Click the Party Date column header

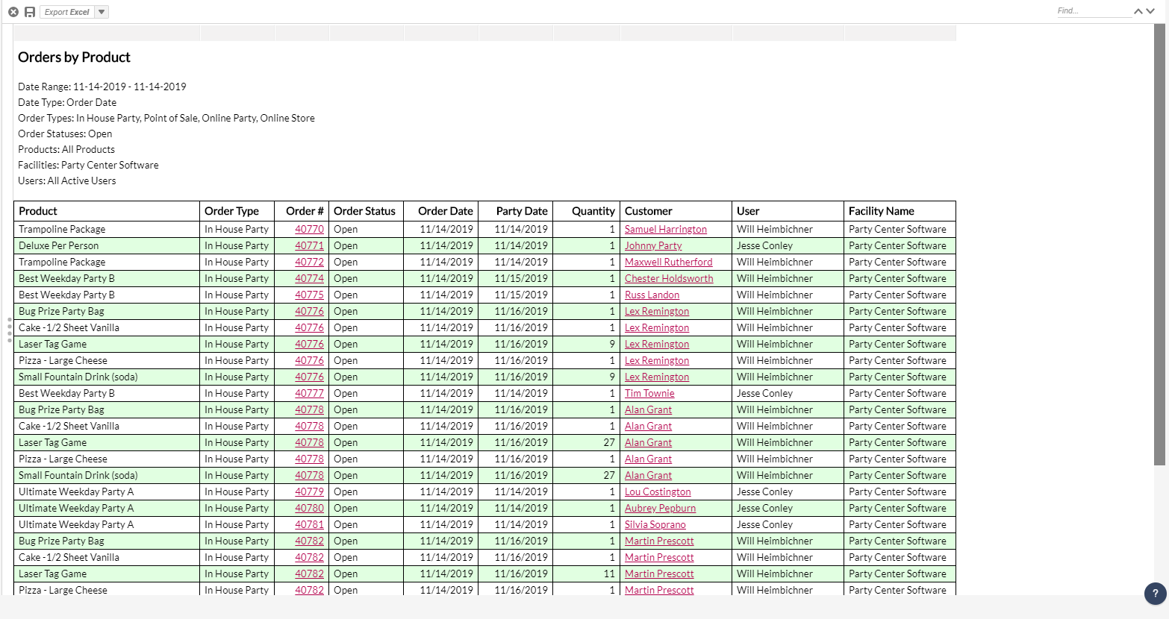click(x=515, y=211)
